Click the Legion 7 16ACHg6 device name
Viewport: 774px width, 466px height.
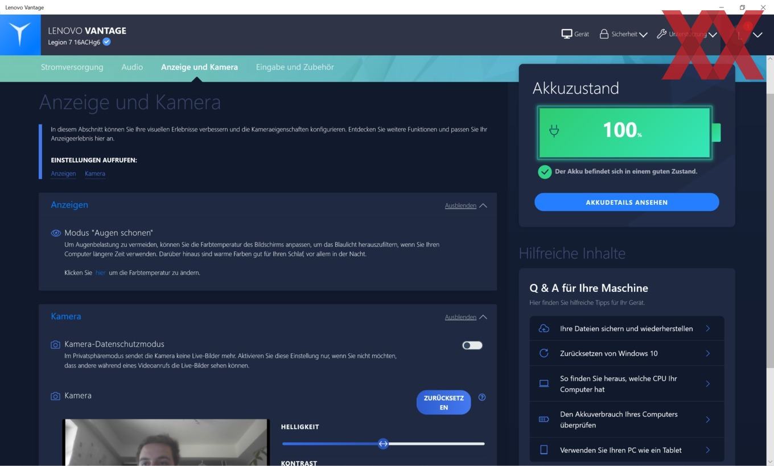pyautogui.click(x=74, y=42)
